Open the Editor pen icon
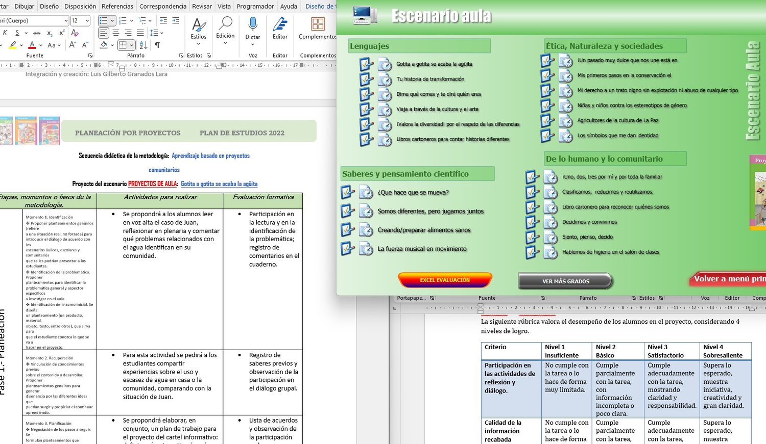Screen dimensions: 766x444 [x=280, y=24]
